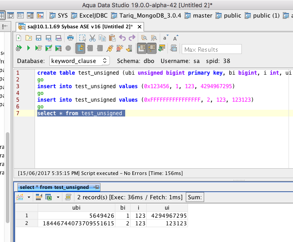This screenshot has width=293, height=242.
Task: Select cell 18446744073709551615
Action: pos(76,223)
